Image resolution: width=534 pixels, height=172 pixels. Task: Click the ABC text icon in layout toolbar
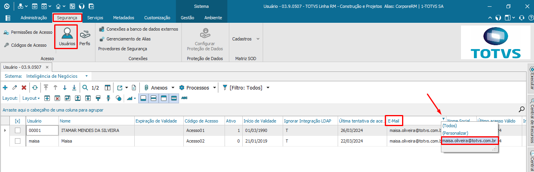tap(184, 98)
